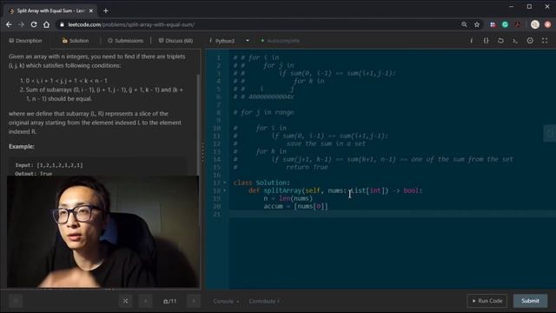Click the 'return True' comment line
The height and width of the screenshot is (313, 556).
307,167
